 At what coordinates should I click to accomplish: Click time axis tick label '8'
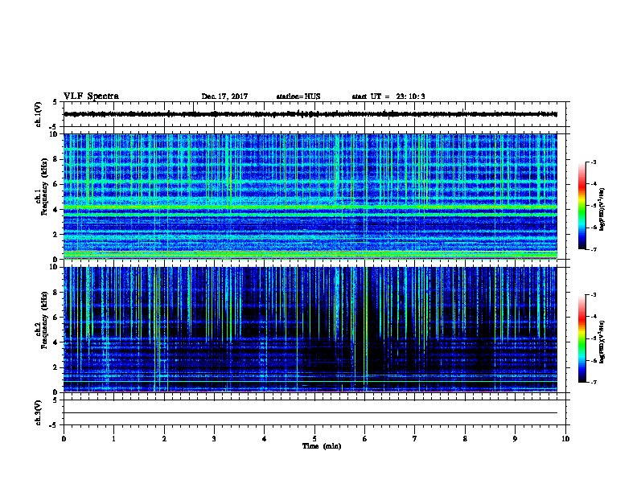(465, 439)
